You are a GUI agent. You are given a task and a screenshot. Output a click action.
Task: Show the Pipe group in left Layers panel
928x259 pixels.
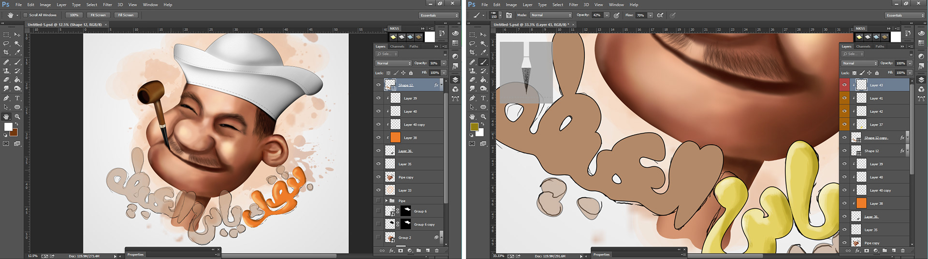(x=378, y=201)
